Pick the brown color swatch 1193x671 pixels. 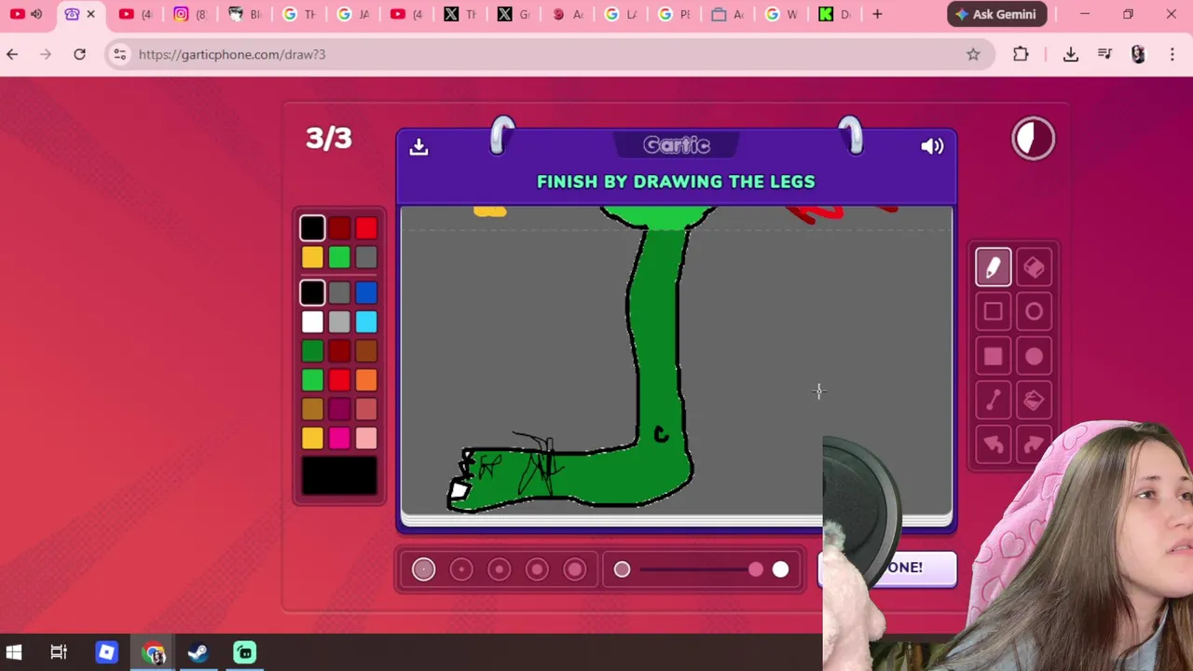coord(366,351)
